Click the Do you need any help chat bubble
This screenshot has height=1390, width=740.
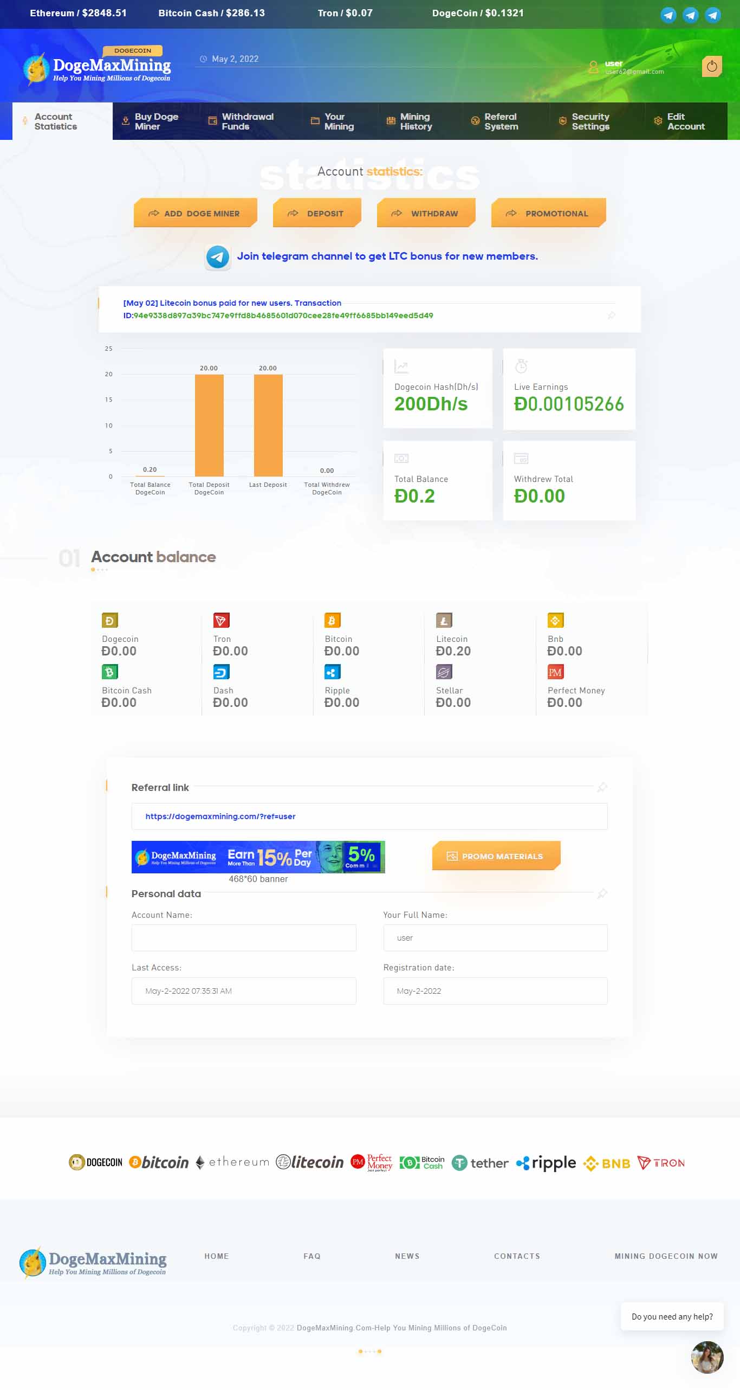click(672, 1316)
